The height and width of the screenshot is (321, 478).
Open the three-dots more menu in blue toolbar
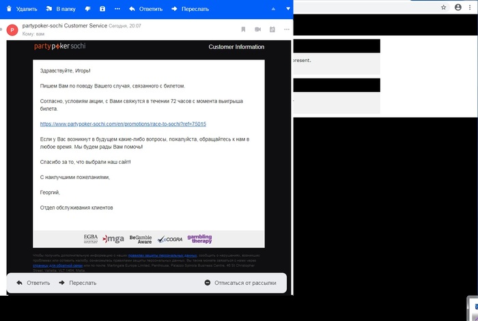[117, 9]
